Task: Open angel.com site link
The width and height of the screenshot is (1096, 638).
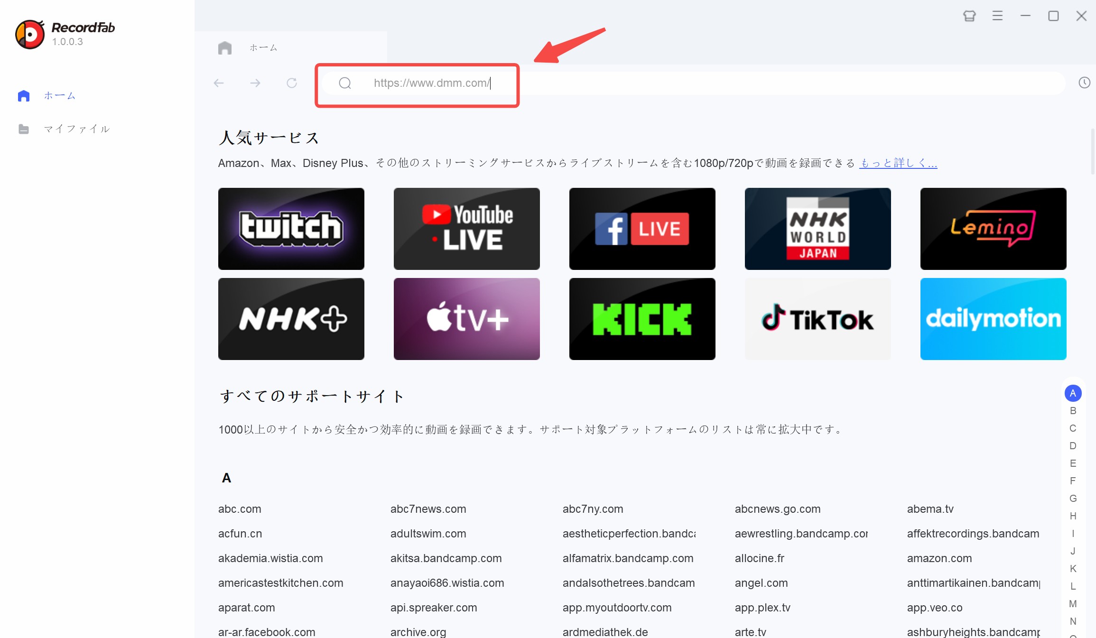Action: pyautogui.click(x=762, y=583)
